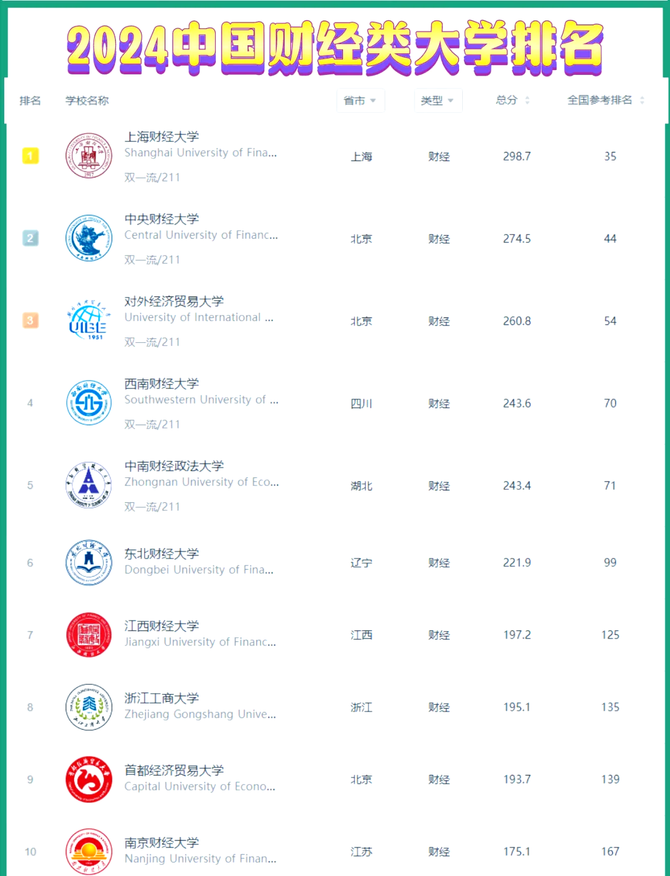This screenshot has width=670, height=876.
Task: Open 南京财经大学 school link
Action: click(x=162, y=843)
